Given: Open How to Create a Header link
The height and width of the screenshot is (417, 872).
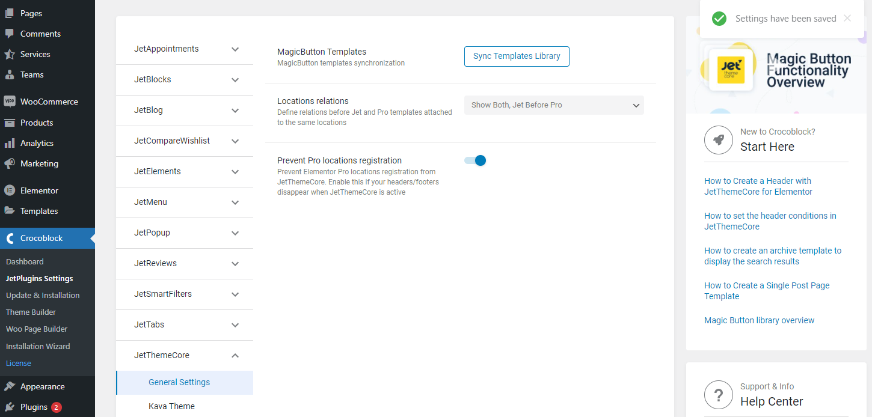Looking at the screenshot, I should [x=758, y=186].
